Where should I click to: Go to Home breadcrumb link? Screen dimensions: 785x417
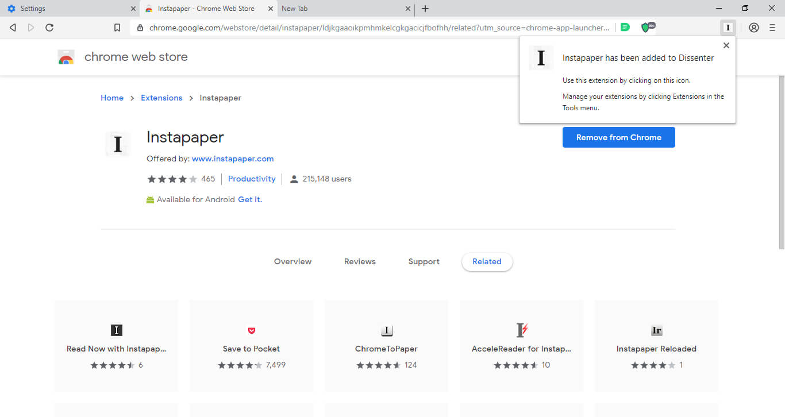coord(112,98)
